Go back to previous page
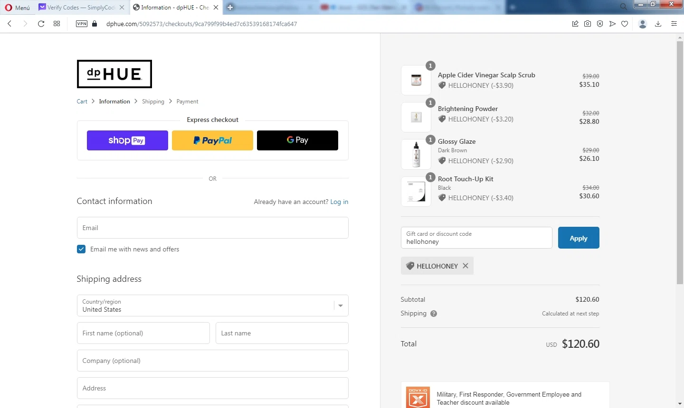 [9, 24]
